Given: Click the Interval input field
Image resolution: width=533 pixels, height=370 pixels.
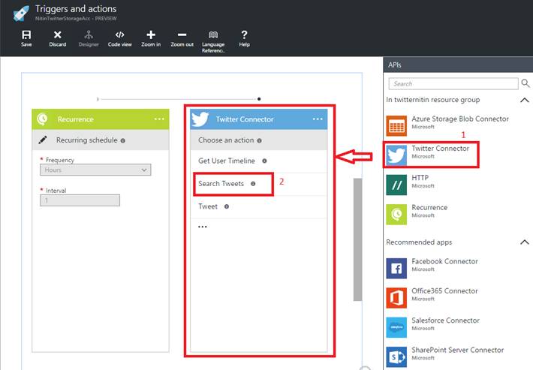Looking at the screenshot, I should (x=80, y=200).
